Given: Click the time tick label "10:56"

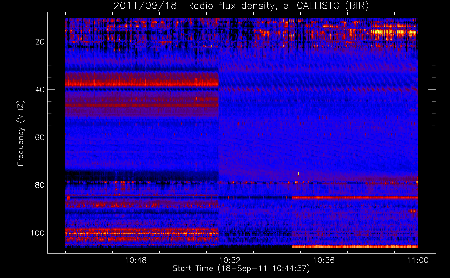Looking at the screenshot, I should [x=324, y=260].
